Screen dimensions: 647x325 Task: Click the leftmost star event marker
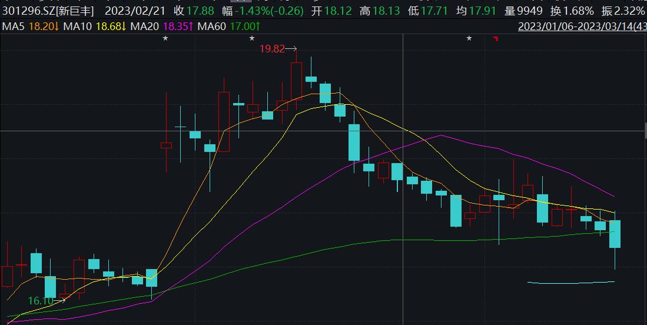pos(165,38)
